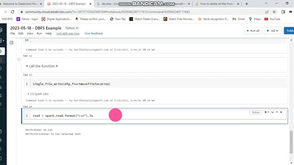
Task: Open the Python default language dropdown
Action: [72, 28]
